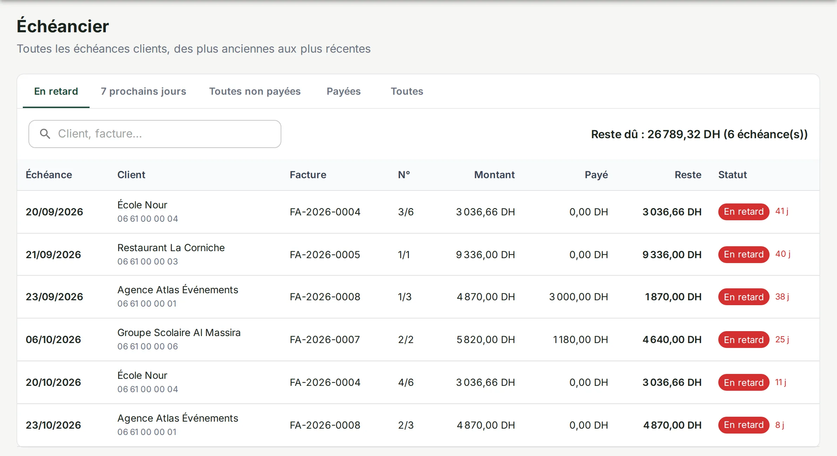Select the 20/09/2026 due date row
The width and height of the screenshot is (837, 456).
point(418,212)
